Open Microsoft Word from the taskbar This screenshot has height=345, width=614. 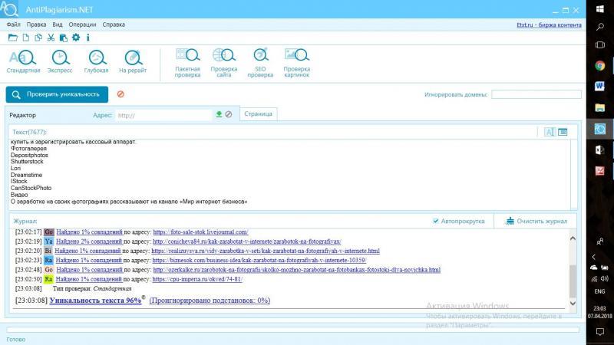point(600,86)
